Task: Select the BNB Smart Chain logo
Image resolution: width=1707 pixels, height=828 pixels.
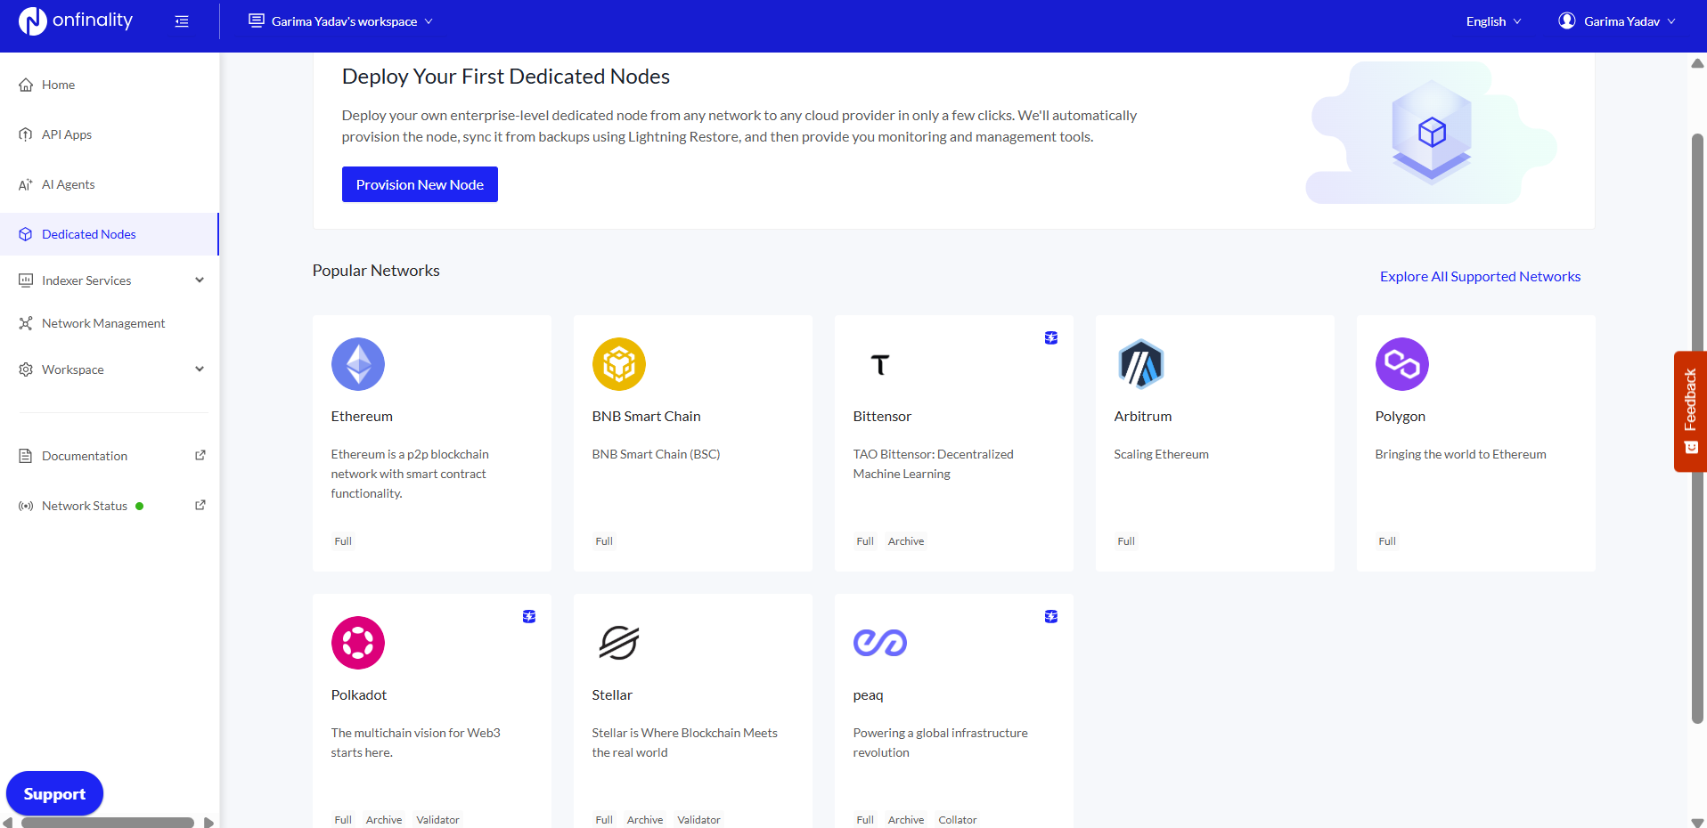Action: [x=618, y=363]
